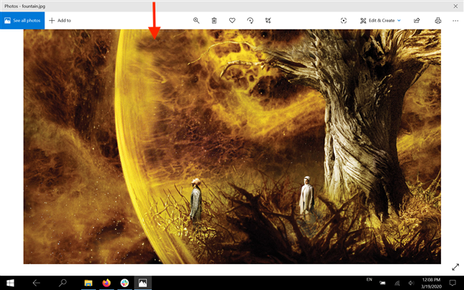Open the network tray icon
Image resolution: width=464 pixels, height=290 pixels.
397,283
